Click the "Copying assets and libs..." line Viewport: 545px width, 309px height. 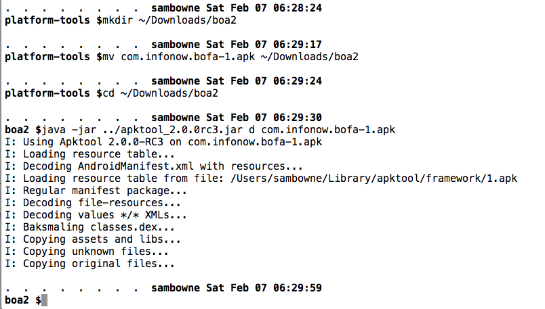pyautogui.click(x=93, y=239)
